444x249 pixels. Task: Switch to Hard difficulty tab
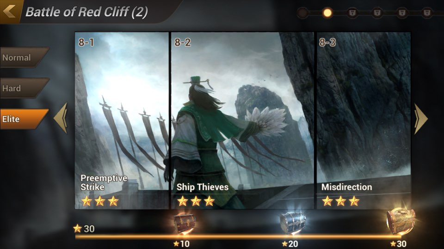pos(25,88)
